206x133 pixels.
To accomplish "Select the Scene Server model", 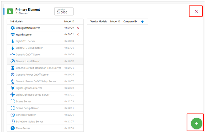I will coord(23,101).
